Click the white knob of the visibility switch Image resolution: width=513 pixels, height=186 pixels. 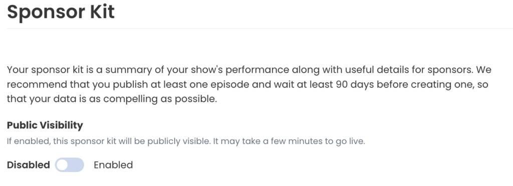62,165
